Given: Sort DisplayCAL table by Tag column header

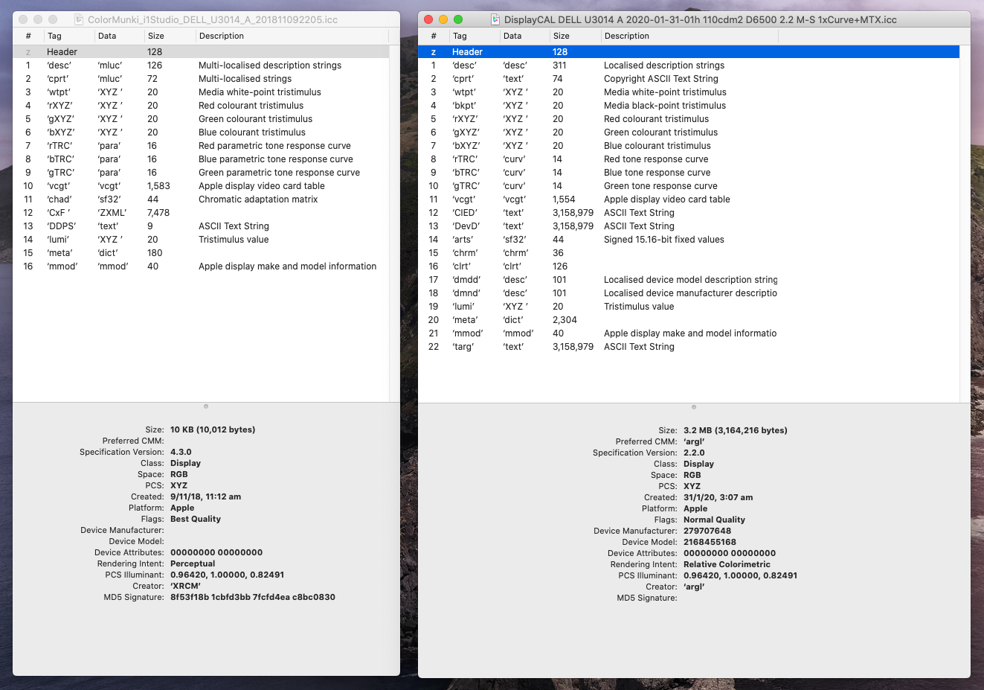Looking at the screenshot, I should tap(474, 36).
